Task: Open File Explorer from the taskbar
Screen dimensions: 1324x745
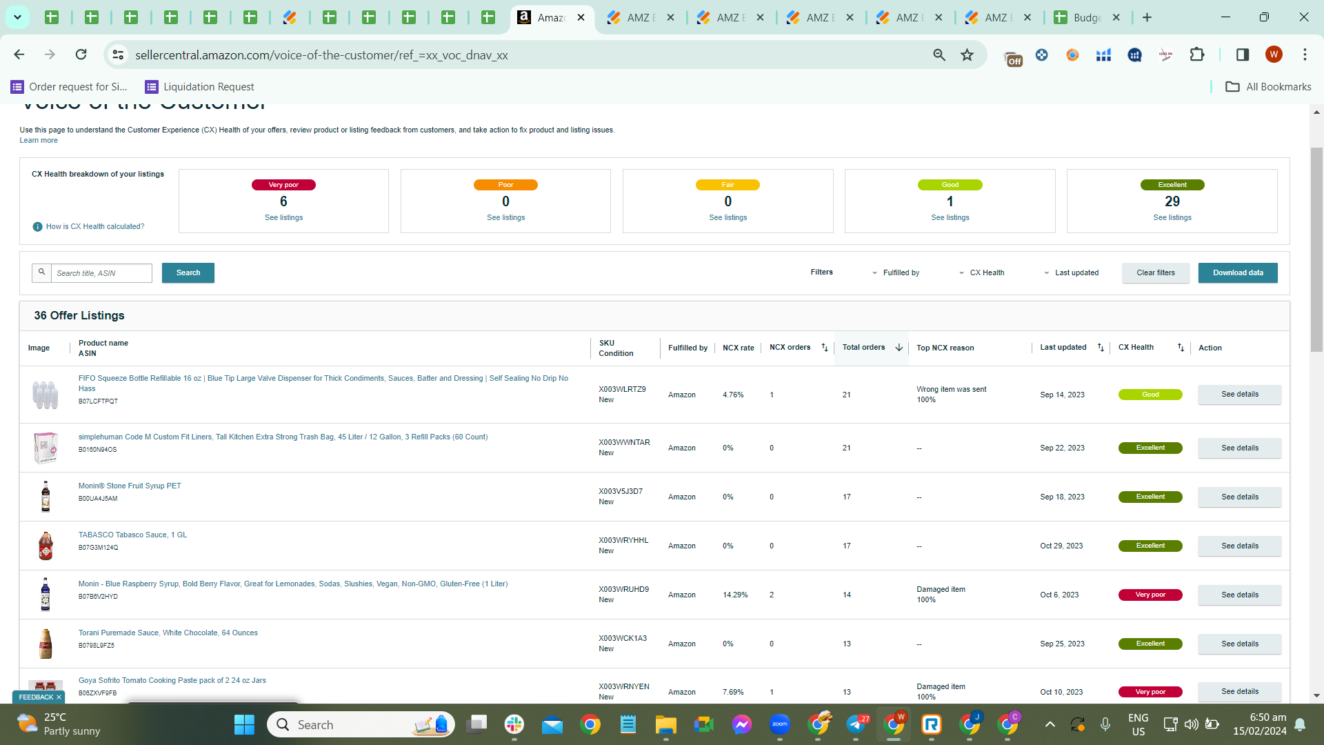Action: 666,724
